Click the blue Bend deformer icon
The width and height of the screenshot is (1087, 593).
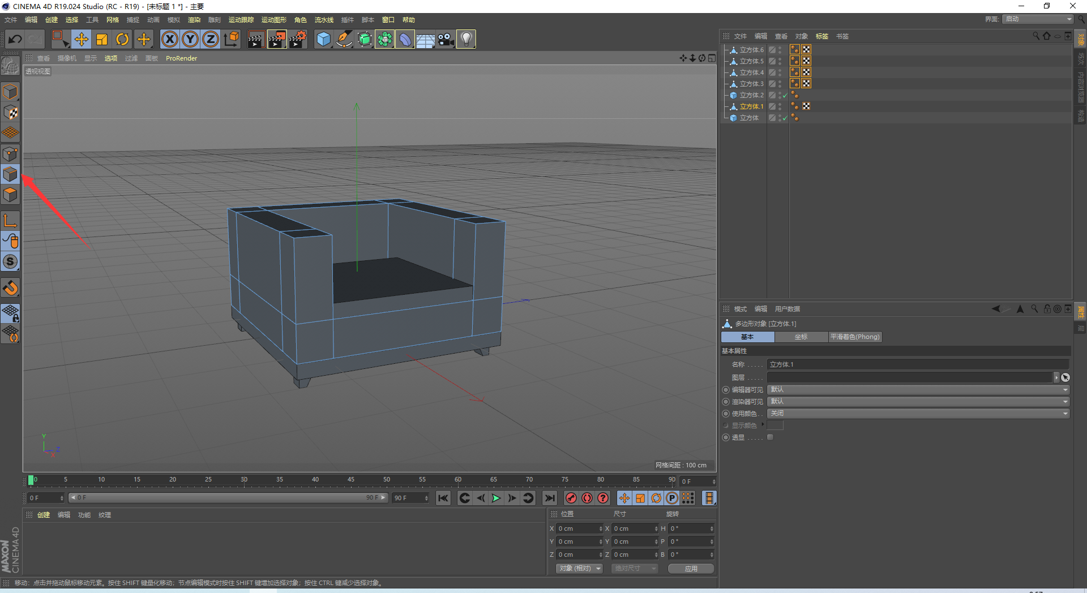(405, 39)
